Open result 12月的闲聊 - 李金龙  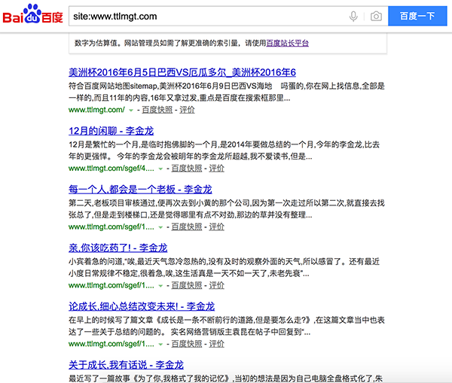pos(111,131)
